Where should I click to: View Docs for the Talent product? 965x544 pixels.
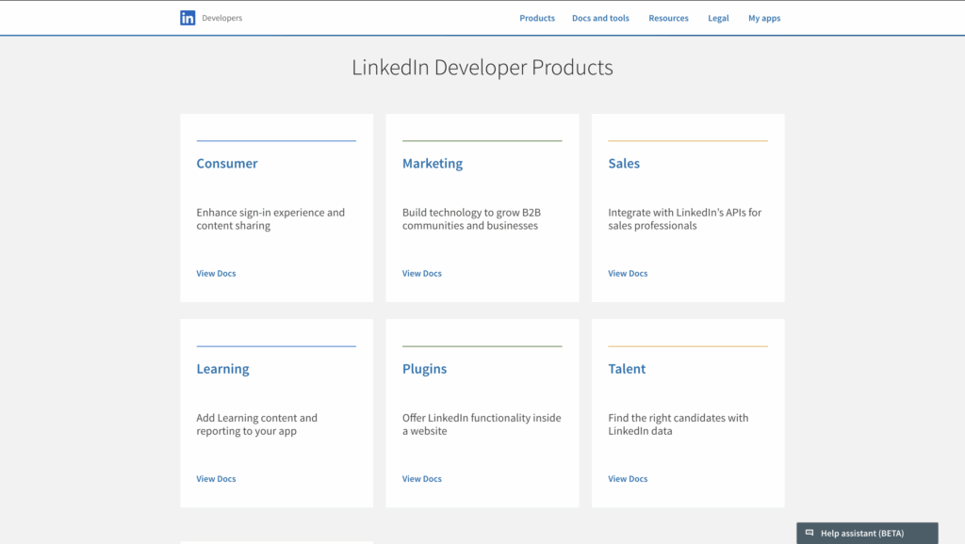pos(627,478)
